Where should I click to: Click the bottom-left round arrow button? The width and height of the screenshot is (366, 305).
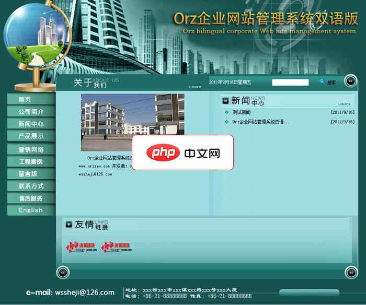pyautogui.click(x=63, y=272)
